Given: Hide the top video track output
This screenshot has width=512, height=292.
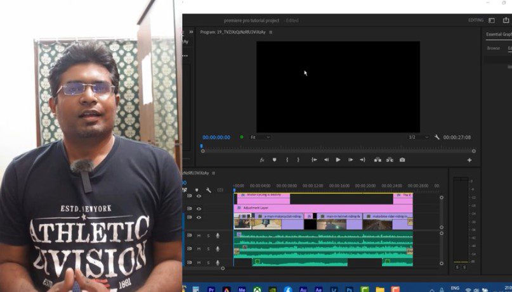Looking at the screenshot, I should [x=199, y=196].
